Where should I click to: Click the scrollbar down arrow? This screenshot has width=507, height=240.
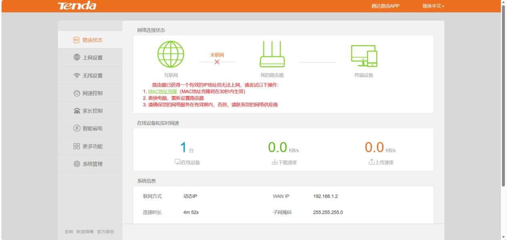(x=503, y=237)
